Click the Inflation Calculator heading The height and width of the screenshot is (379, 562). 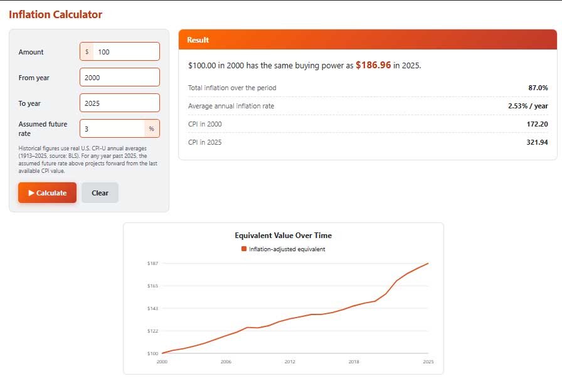pos(56,14)
